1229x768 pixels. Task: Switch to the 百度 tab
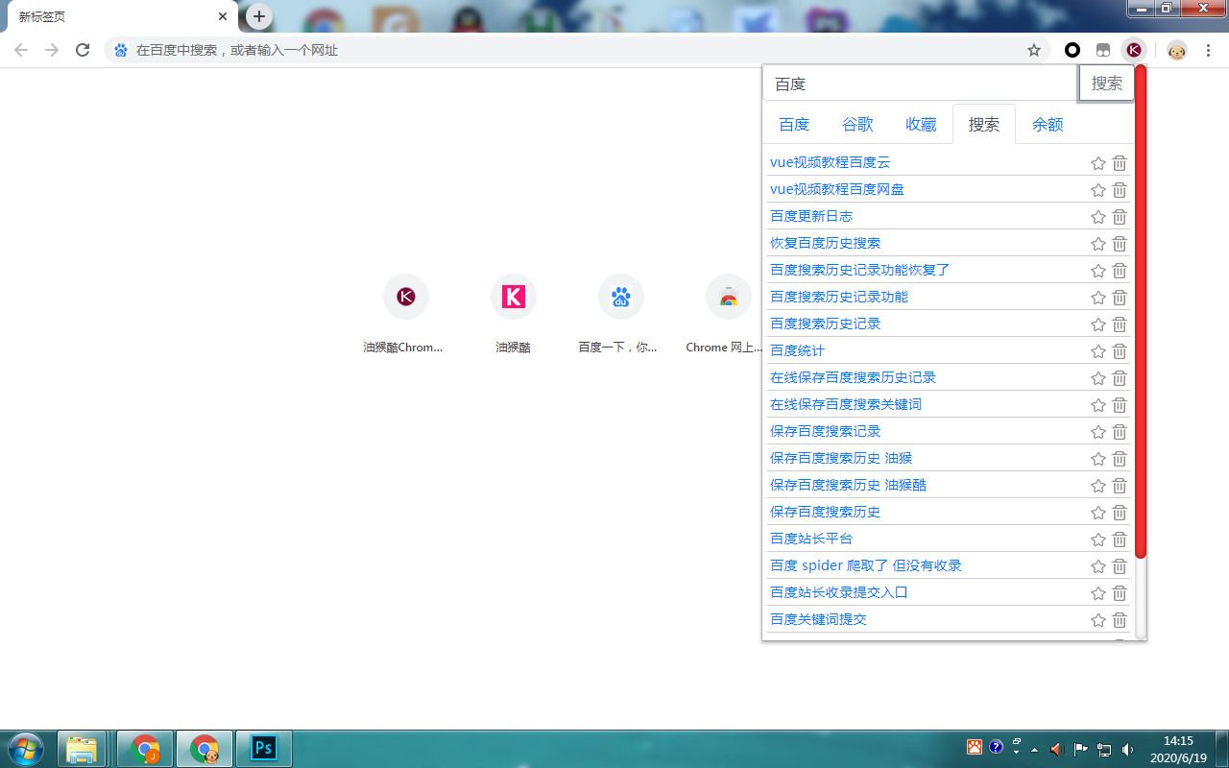coord(794,125)
